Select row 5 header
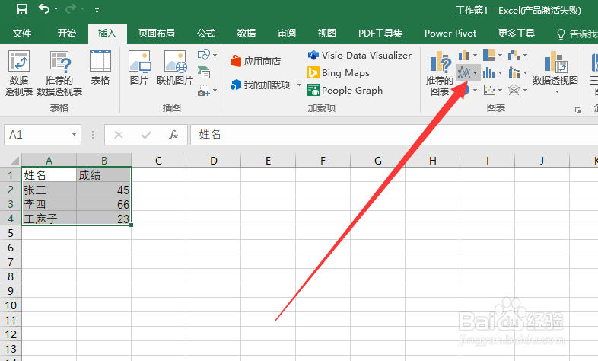The height and width of the screenshot is (361, 598). pos(11,233)
